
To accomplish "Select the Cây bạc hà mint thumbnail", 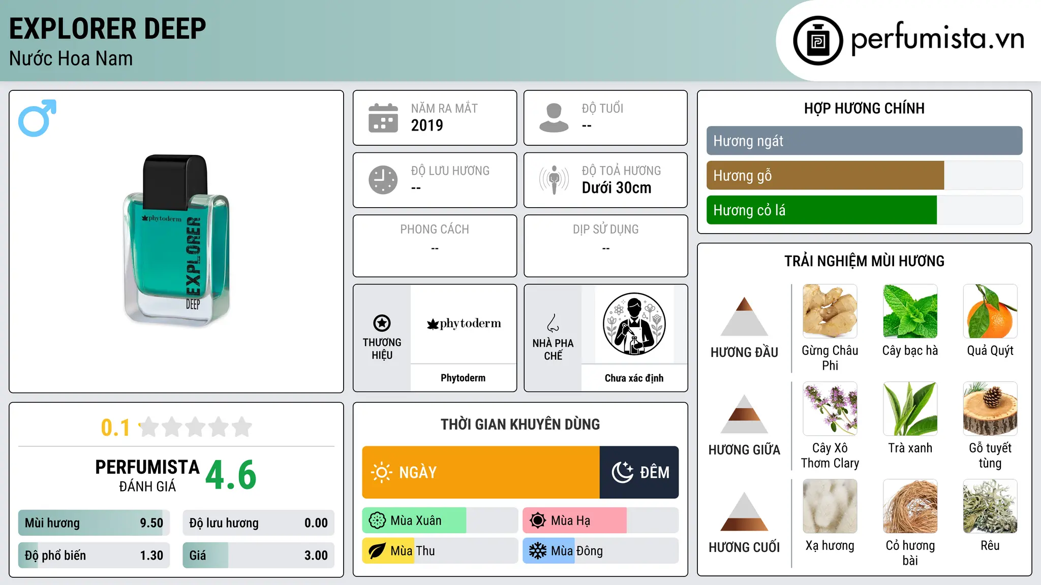I will (910, 311).
